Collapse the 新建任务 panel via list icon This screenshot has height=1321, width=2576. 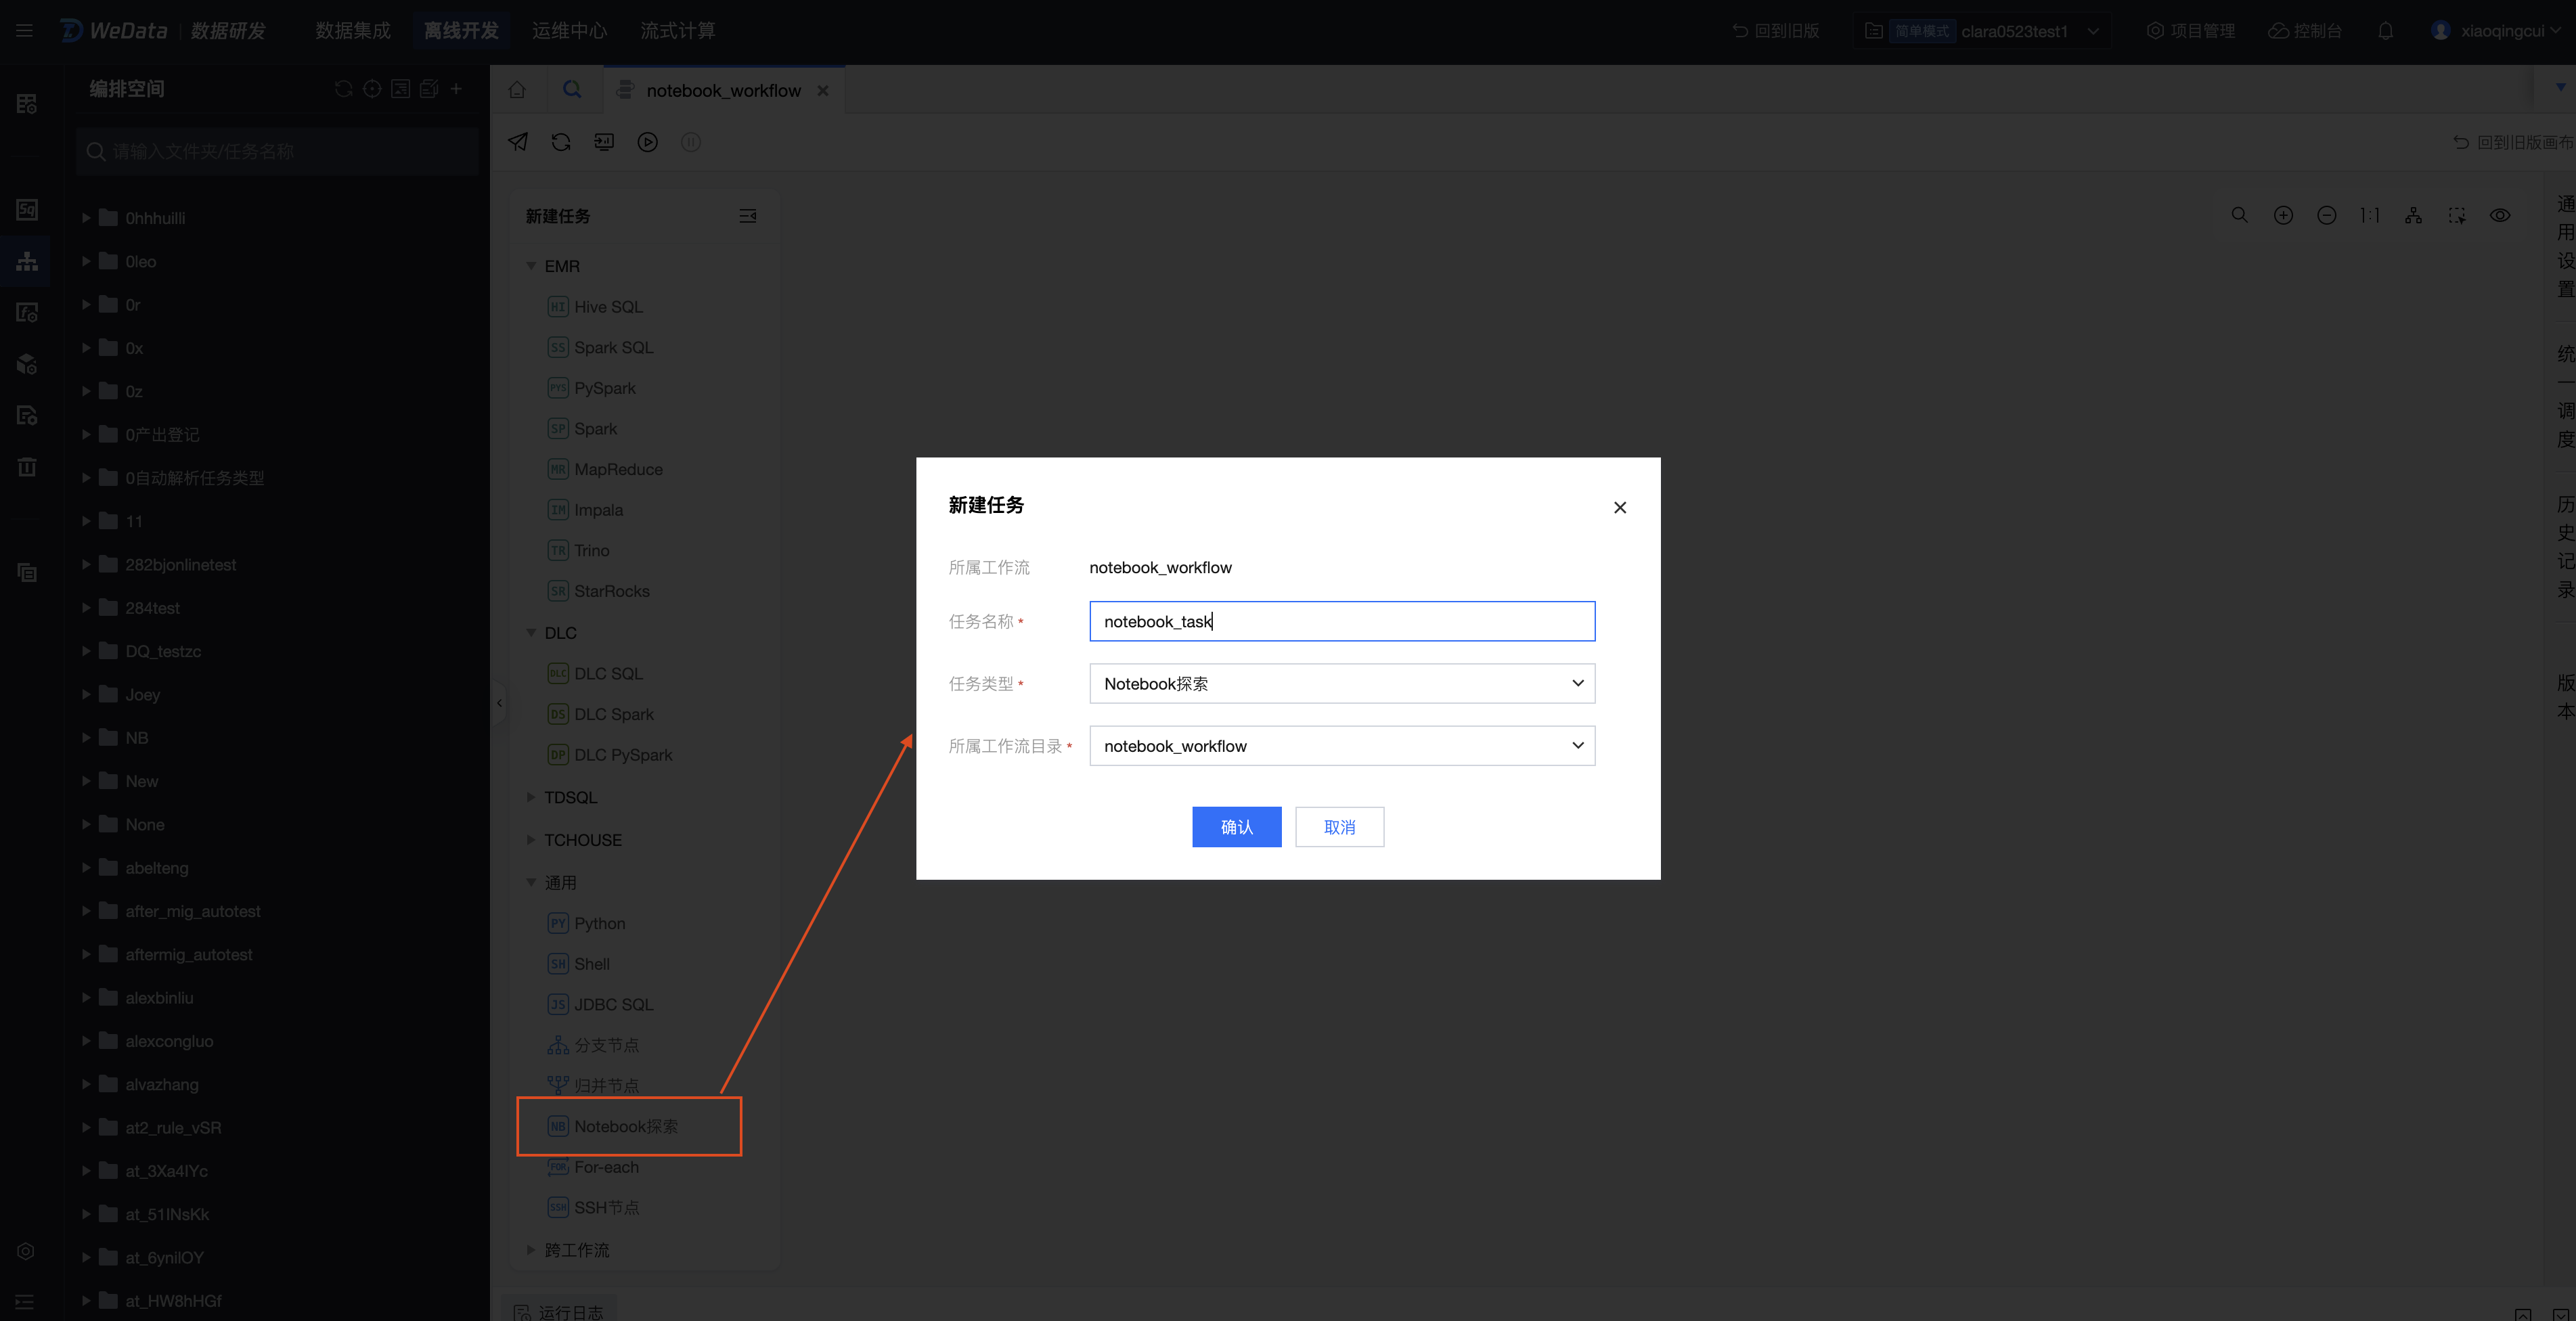[x=747, y=216]
